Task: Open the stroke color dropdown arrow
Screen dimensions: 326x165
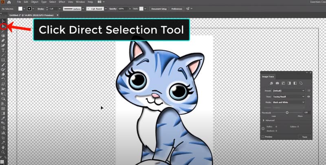Action: 33,9
